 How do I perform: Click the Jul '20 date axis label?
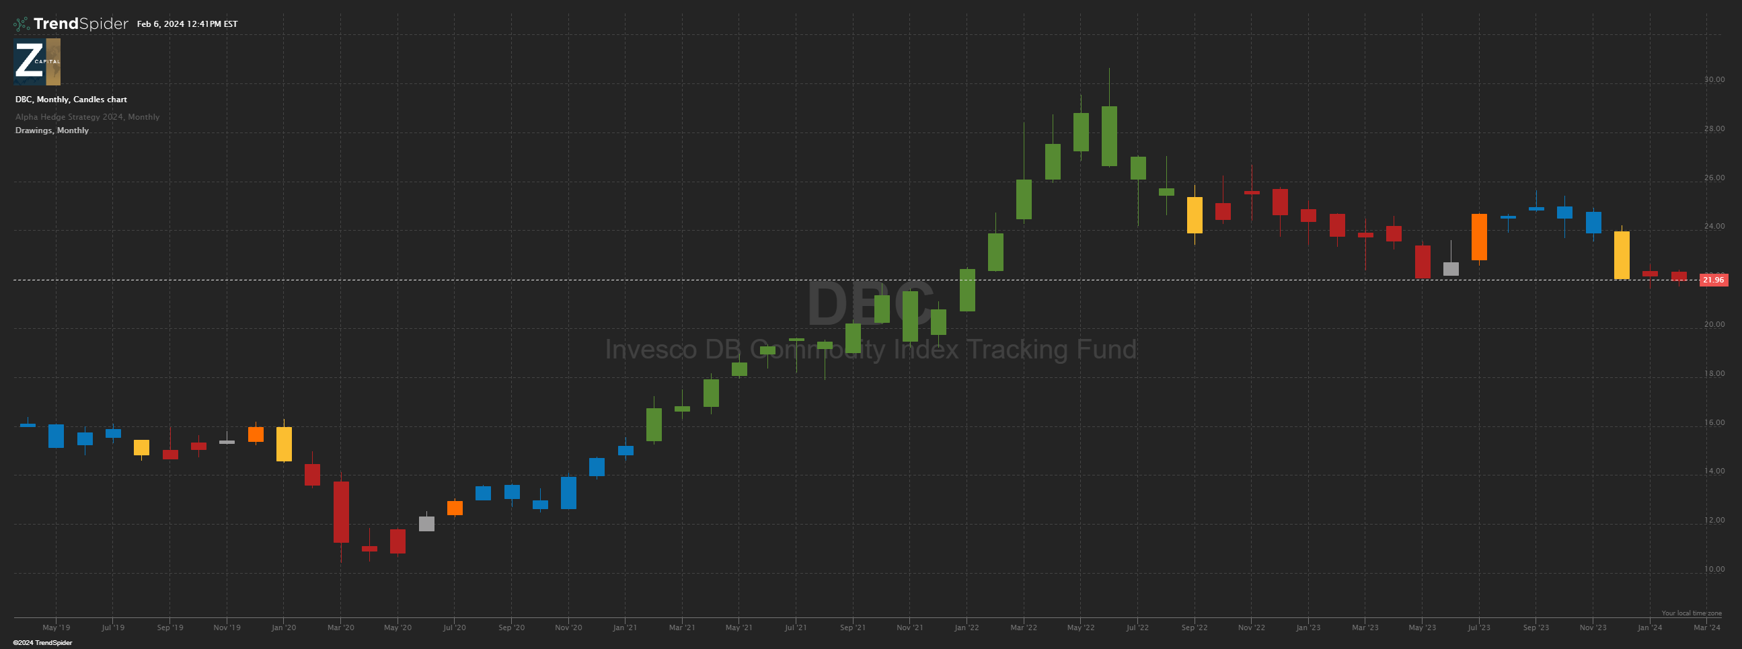point(455,628)
